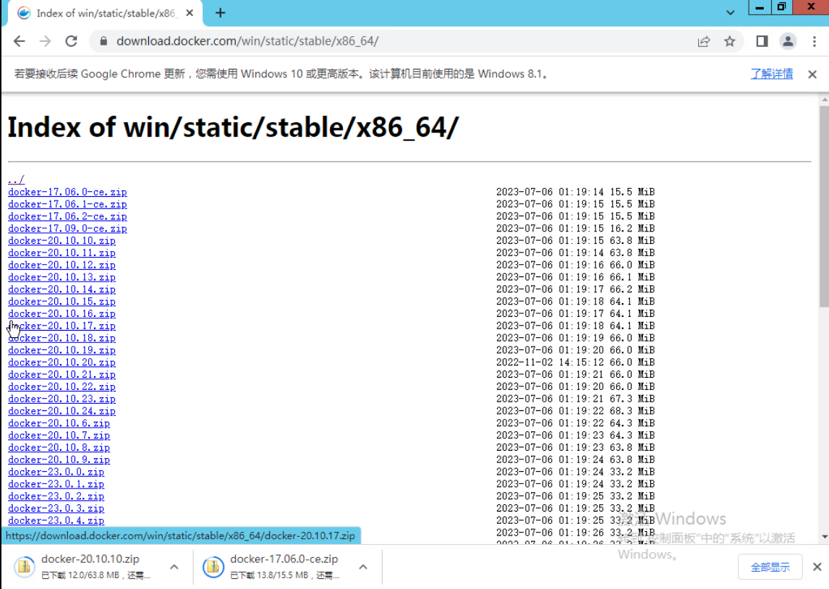Select the Index of win/static tab
Viewport: 829px width, 589px height.
pos(105,13)
